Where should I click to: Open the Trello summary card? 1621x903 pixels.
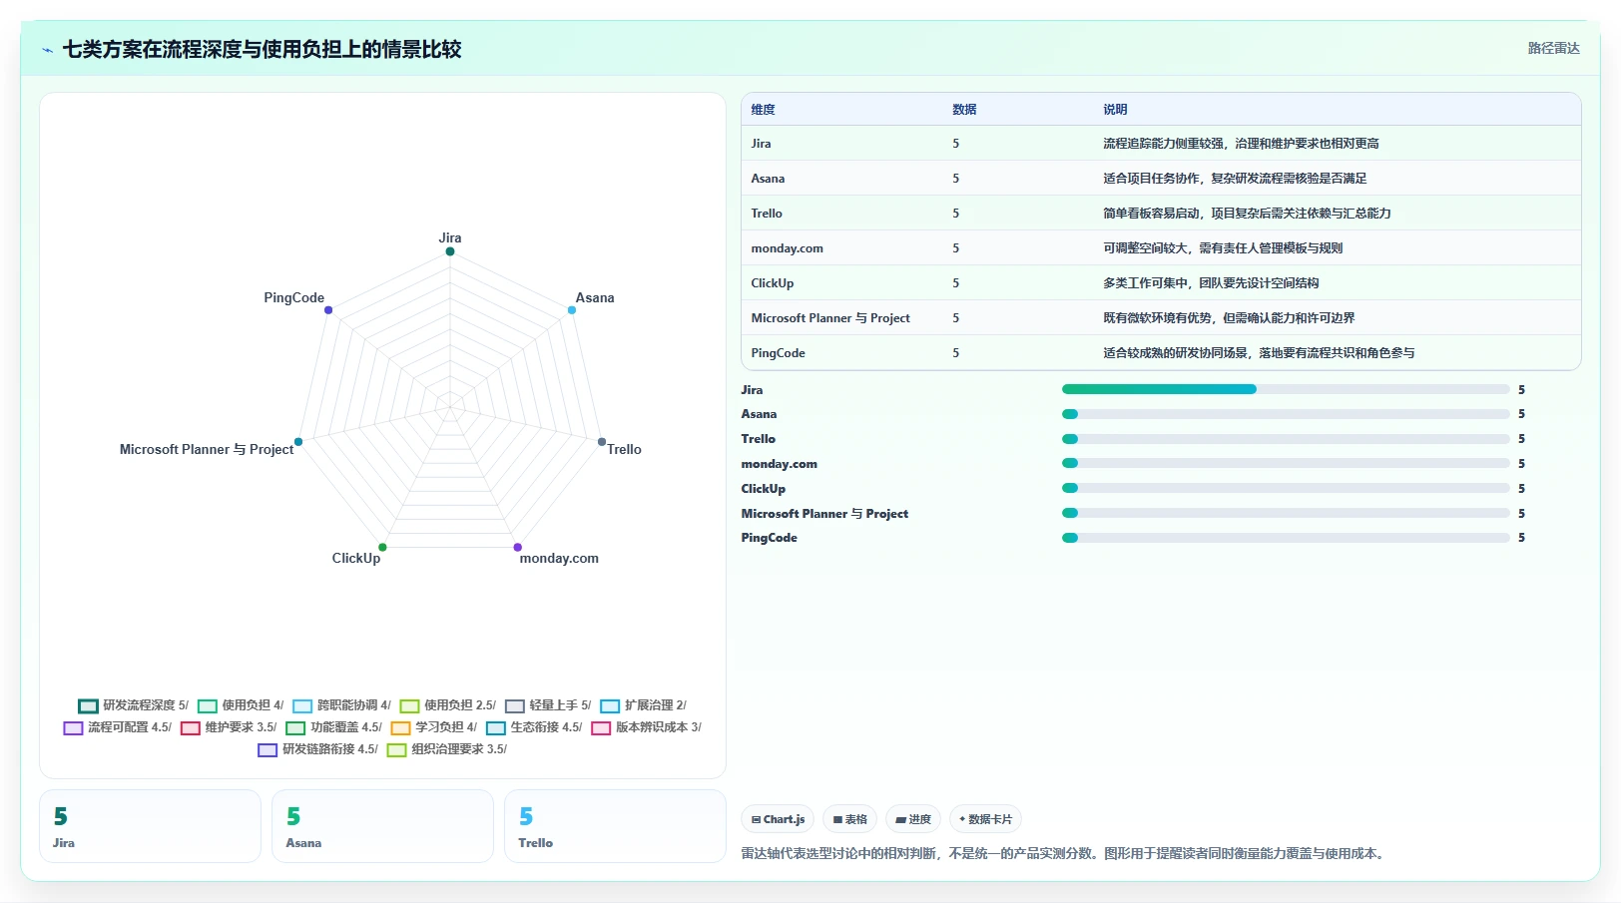(615, 826)
